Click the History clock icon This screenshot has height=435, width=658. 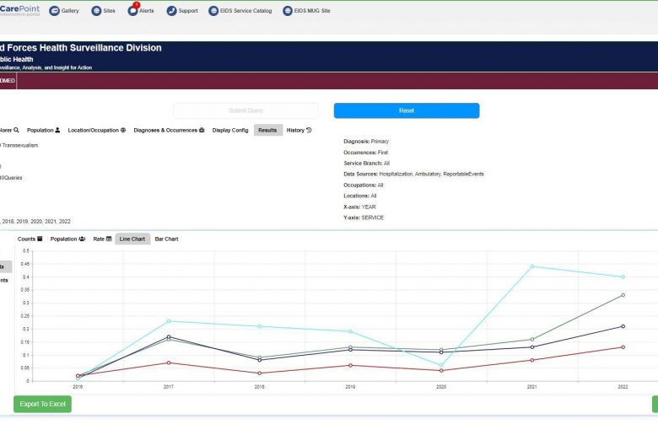click(309, 130)
